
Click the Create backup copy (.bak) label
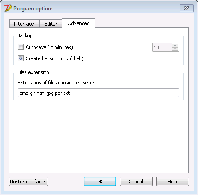[x=54, y=58]
